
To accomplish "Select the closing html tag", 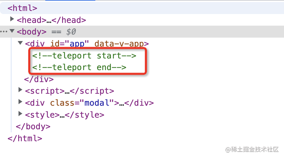I will click(x=25, y=138).
